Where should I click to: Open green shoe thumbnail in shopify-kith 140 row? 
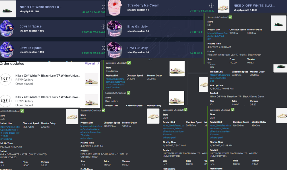click(x=8, y=9)
